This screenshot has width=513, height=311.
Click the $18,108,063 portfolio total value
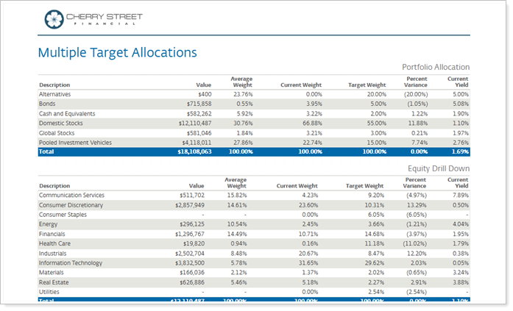(x=191, y=151)
